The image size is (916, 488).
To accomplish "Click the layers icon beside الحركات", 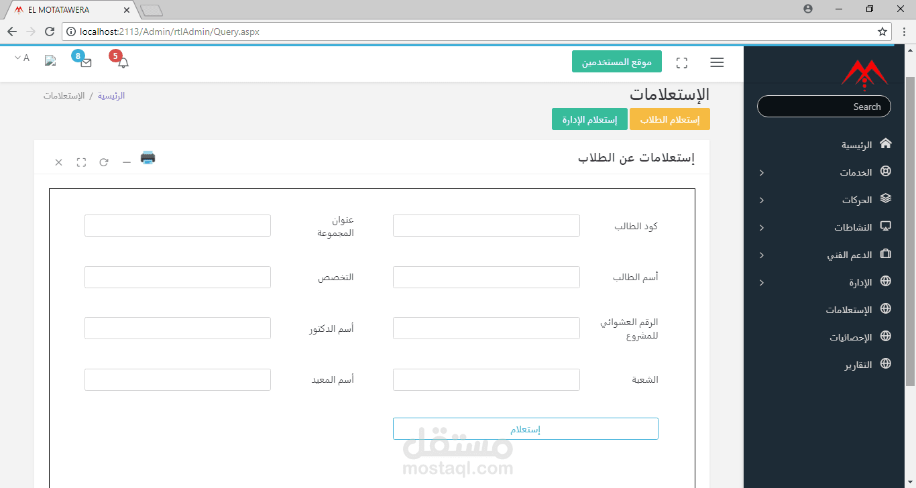I will tap(885, 198).
